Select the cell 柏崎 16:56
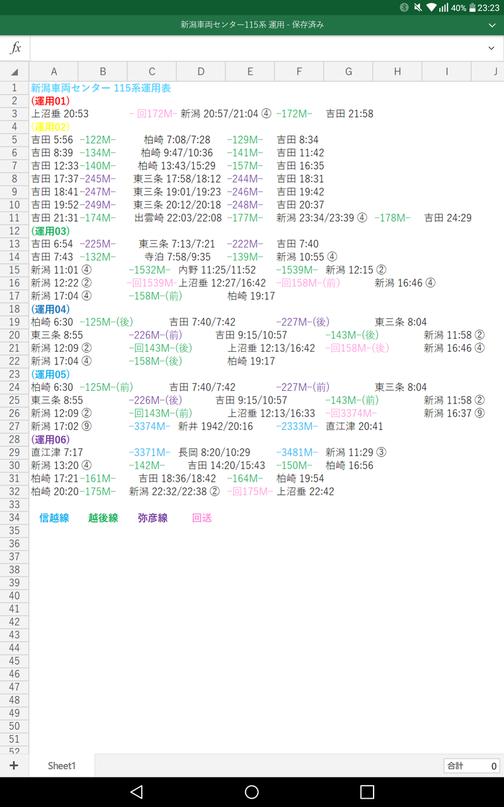This screenshot has height=807, width=504. click(x=350, y=465)
